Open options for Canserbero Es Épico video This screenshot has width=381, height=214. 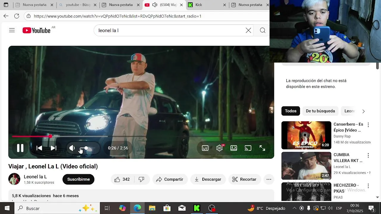368,125
